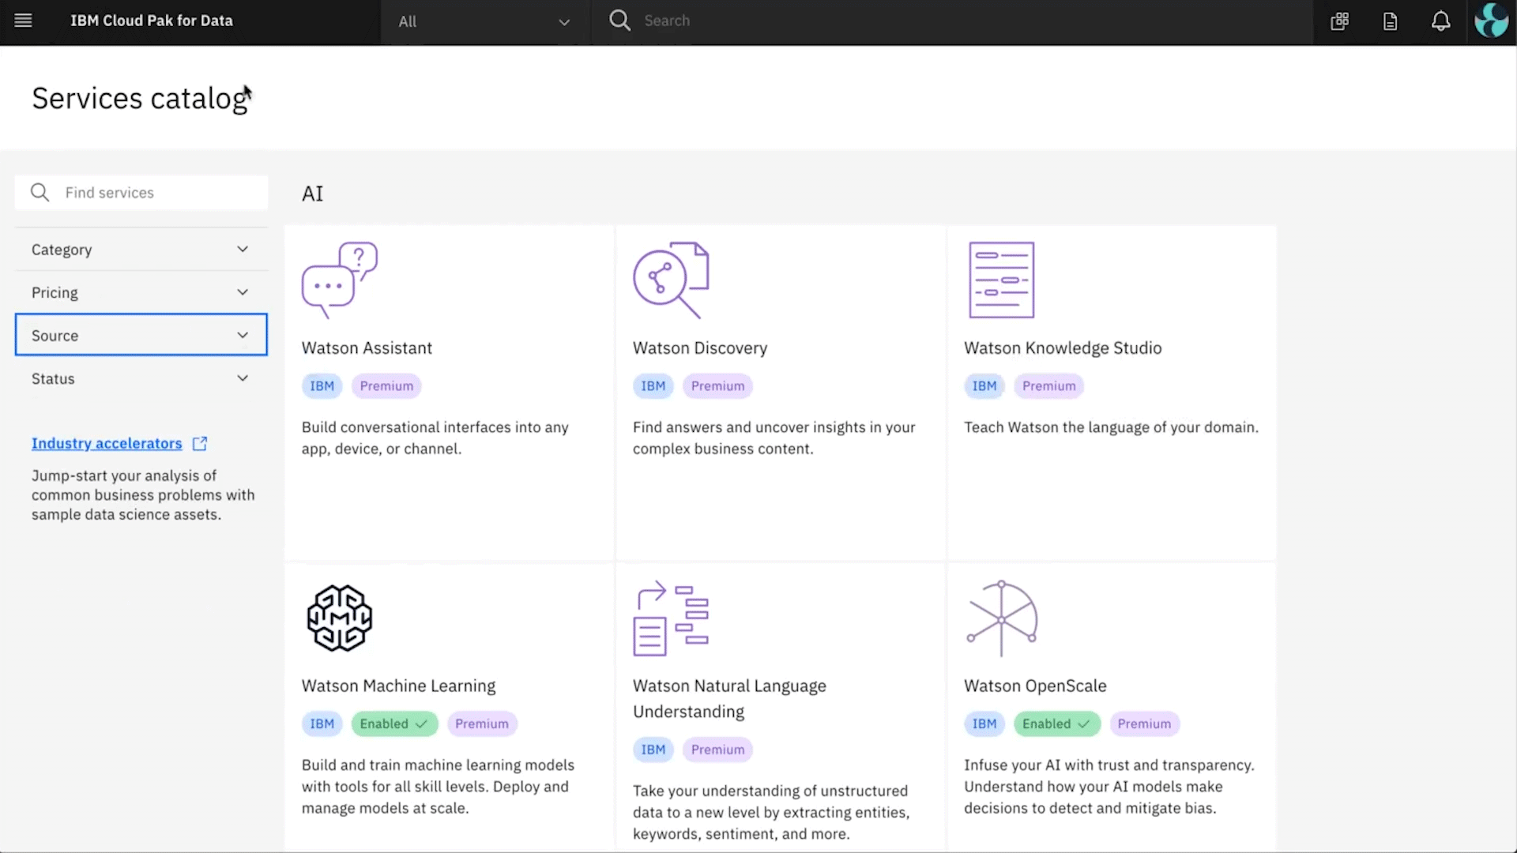Click the Premium tag on Watson Discovery
1517x853 pixels.
[x=717, y=386]
